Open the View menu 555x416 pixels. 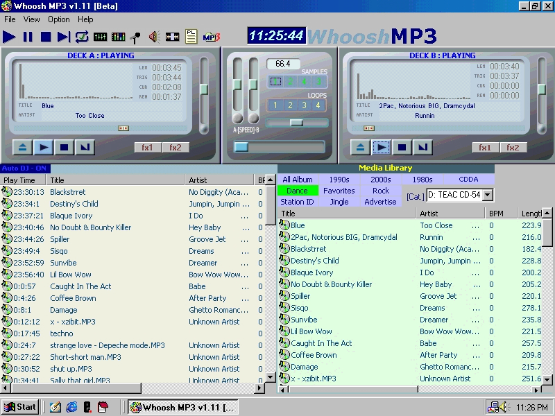pos(31,19)
